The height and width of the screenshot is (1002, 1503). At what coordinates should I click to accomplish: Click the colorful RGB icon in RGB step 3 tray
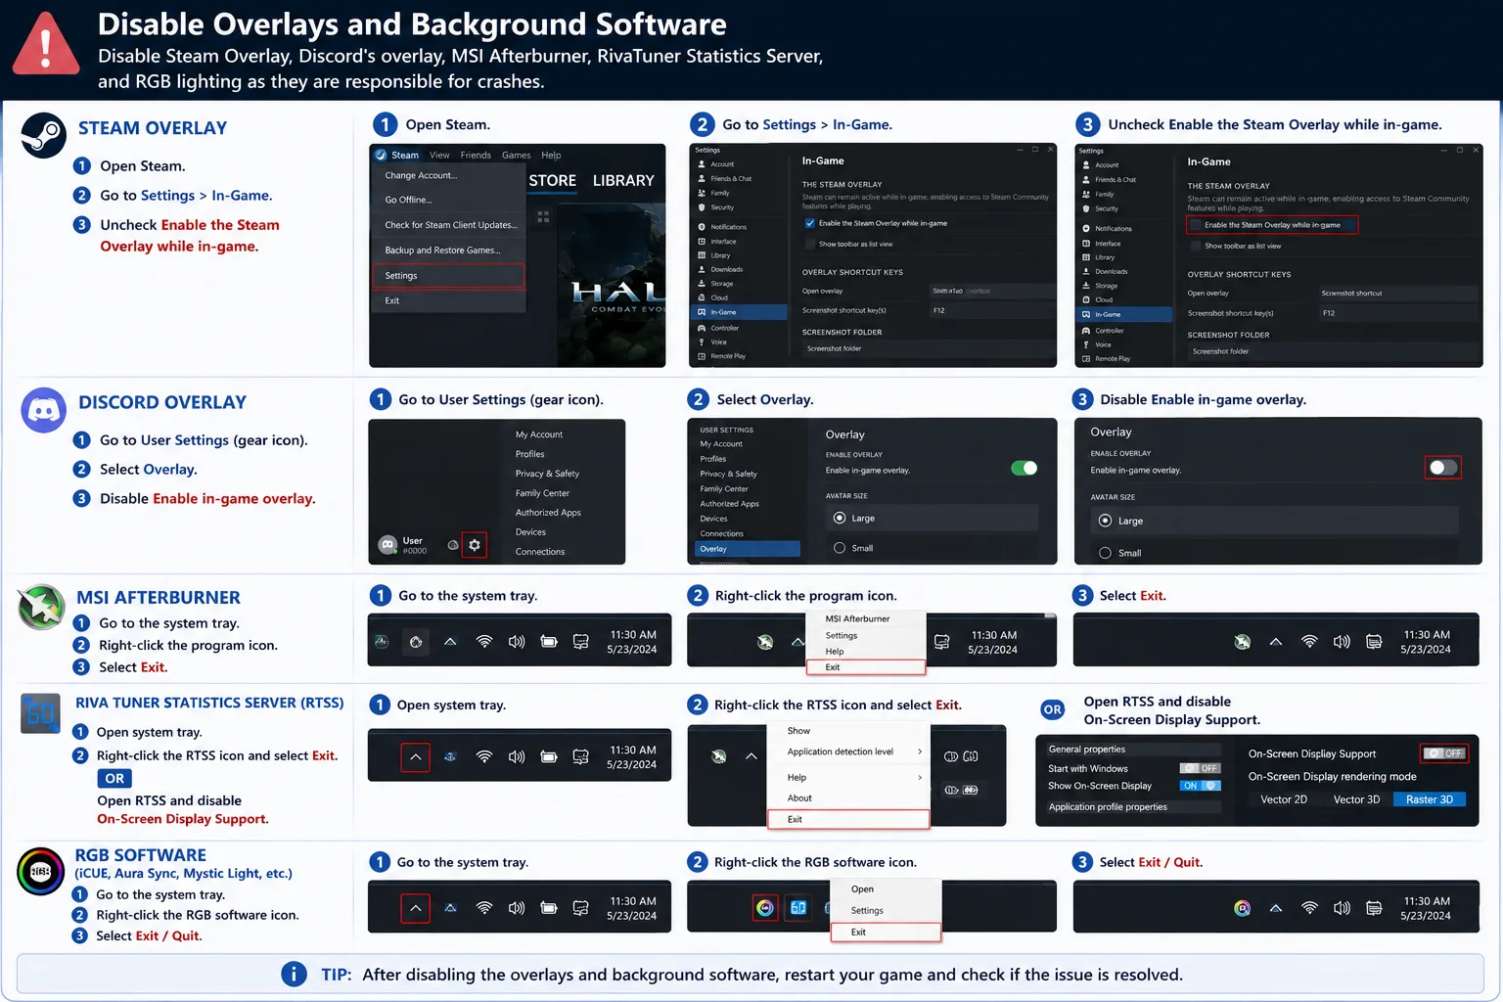(x=1242, y=908)
